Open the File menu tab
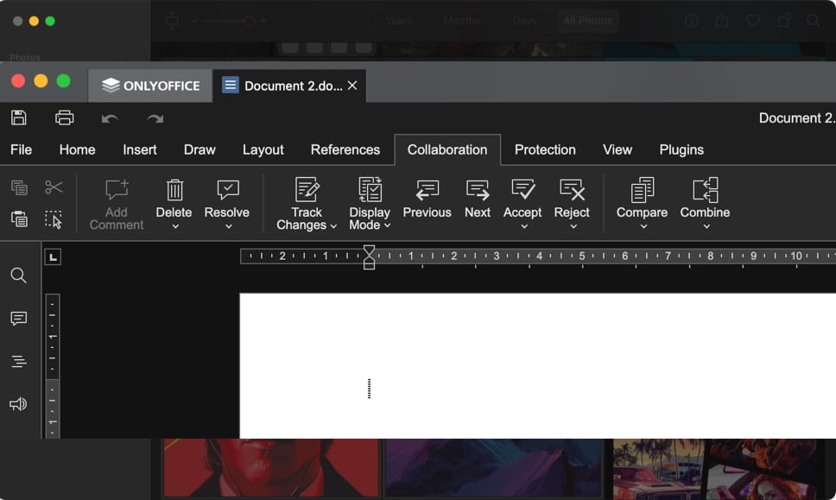The width and height of the screenshot is (836, 500). pos(22,149)
